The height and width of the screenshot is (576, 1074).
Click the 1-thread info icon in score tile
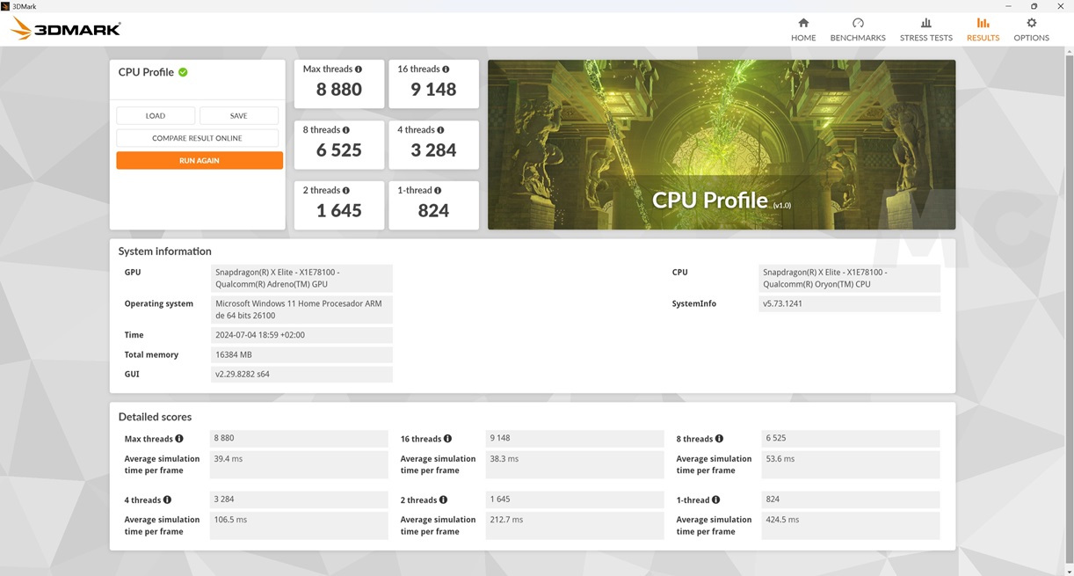click(438, 191)
